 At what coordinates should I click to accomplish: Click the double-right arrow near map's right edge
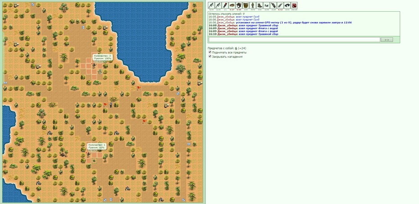click(x=189, y=144)
